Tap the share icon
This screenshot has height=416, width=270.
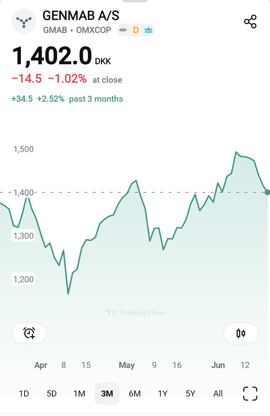(250, 21)
